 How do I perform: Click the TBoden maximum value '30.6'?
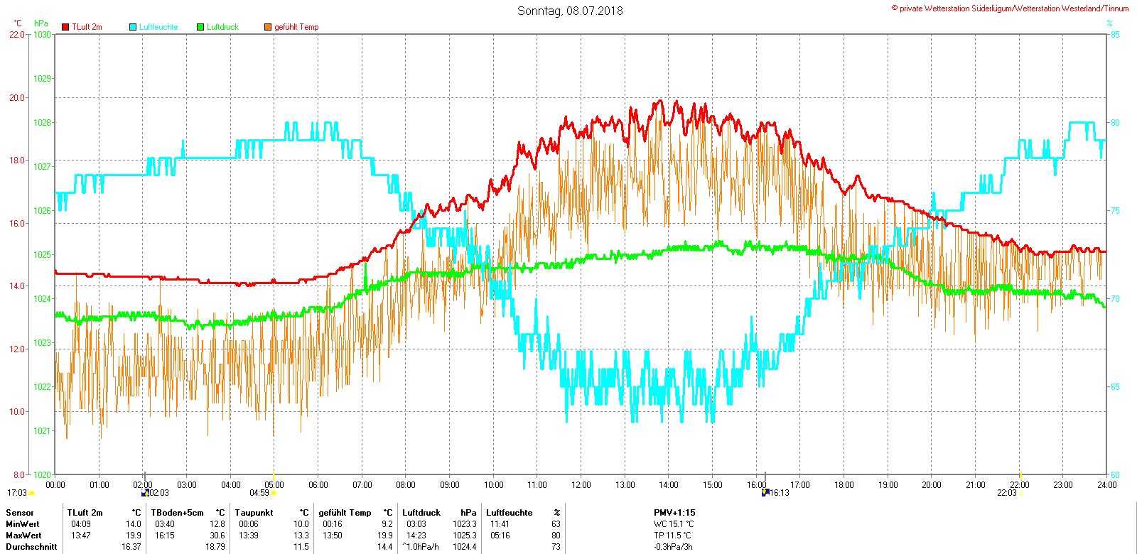coord(217,536)
